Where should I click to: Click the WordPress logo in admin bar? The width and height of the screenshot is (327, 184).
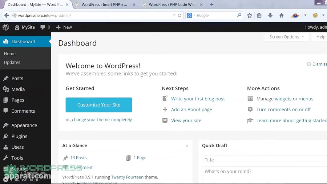point(6,27)
